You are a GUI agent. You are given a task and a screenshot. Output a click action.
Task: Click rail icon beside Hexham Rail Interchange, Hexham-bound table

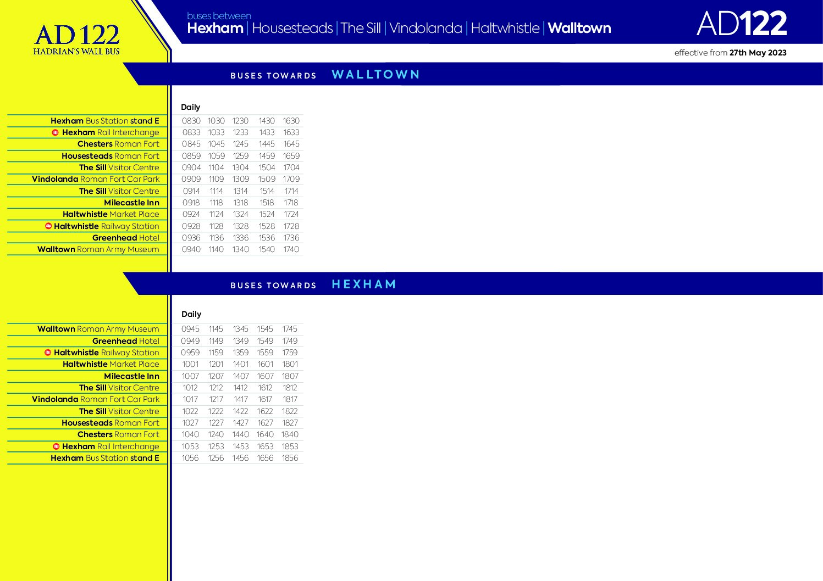(x=56, y=446)
